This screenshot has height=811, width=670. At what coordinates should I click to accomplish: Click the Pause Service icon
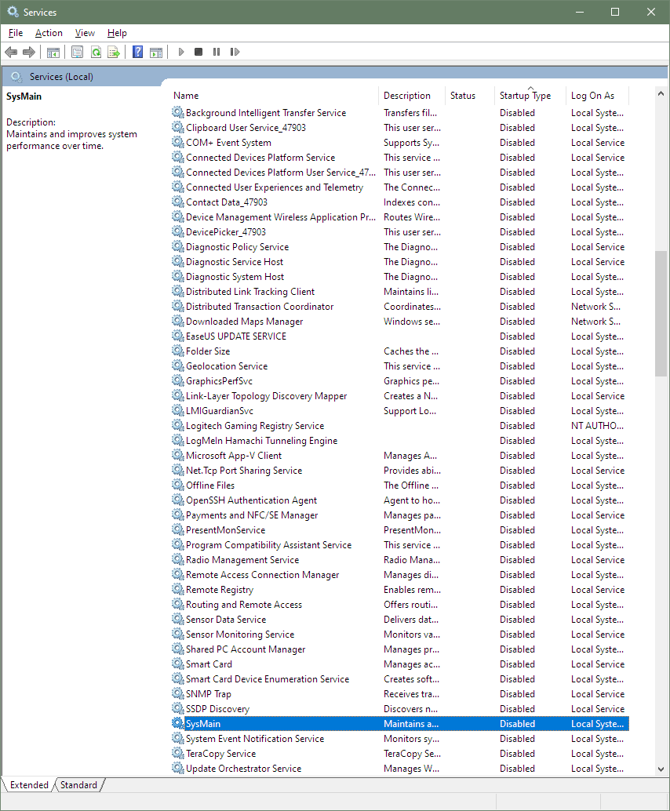(217, 52)
